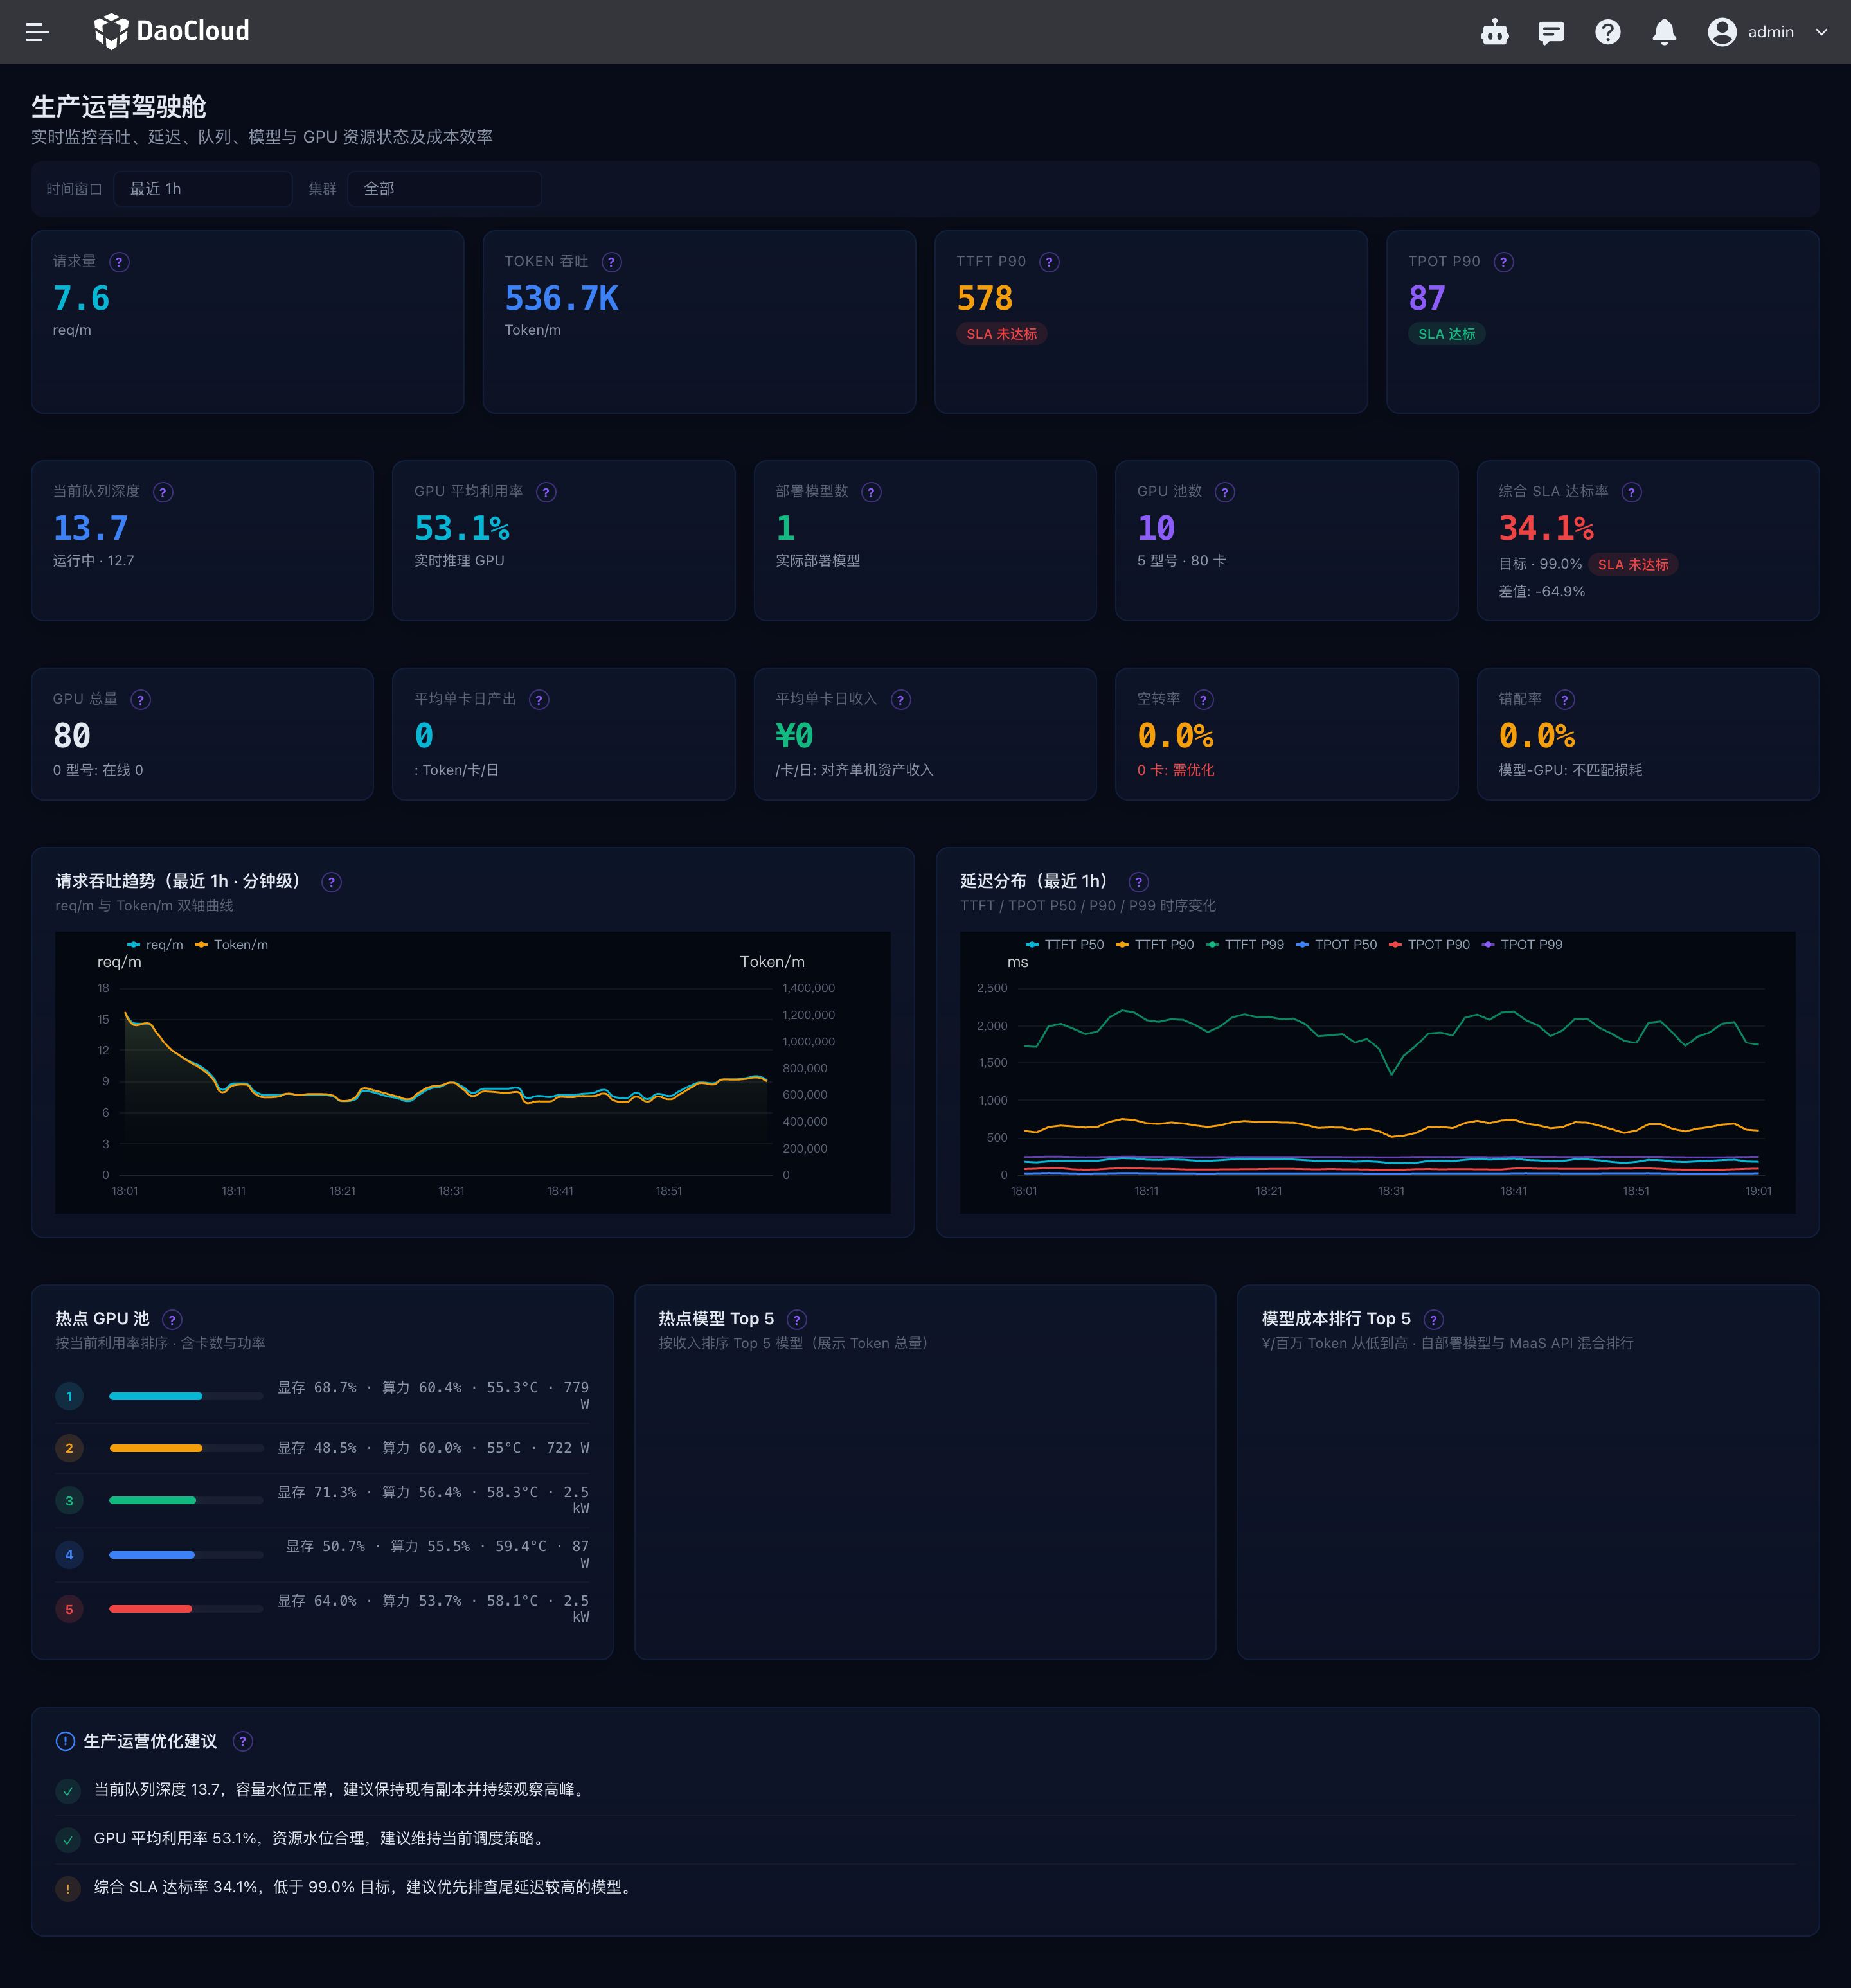The height and width of the screenshot is (1988, 1851).
Task: Show help tooltip for 当前队列深度
Action: pyautogui.click(x=163, y=492)
